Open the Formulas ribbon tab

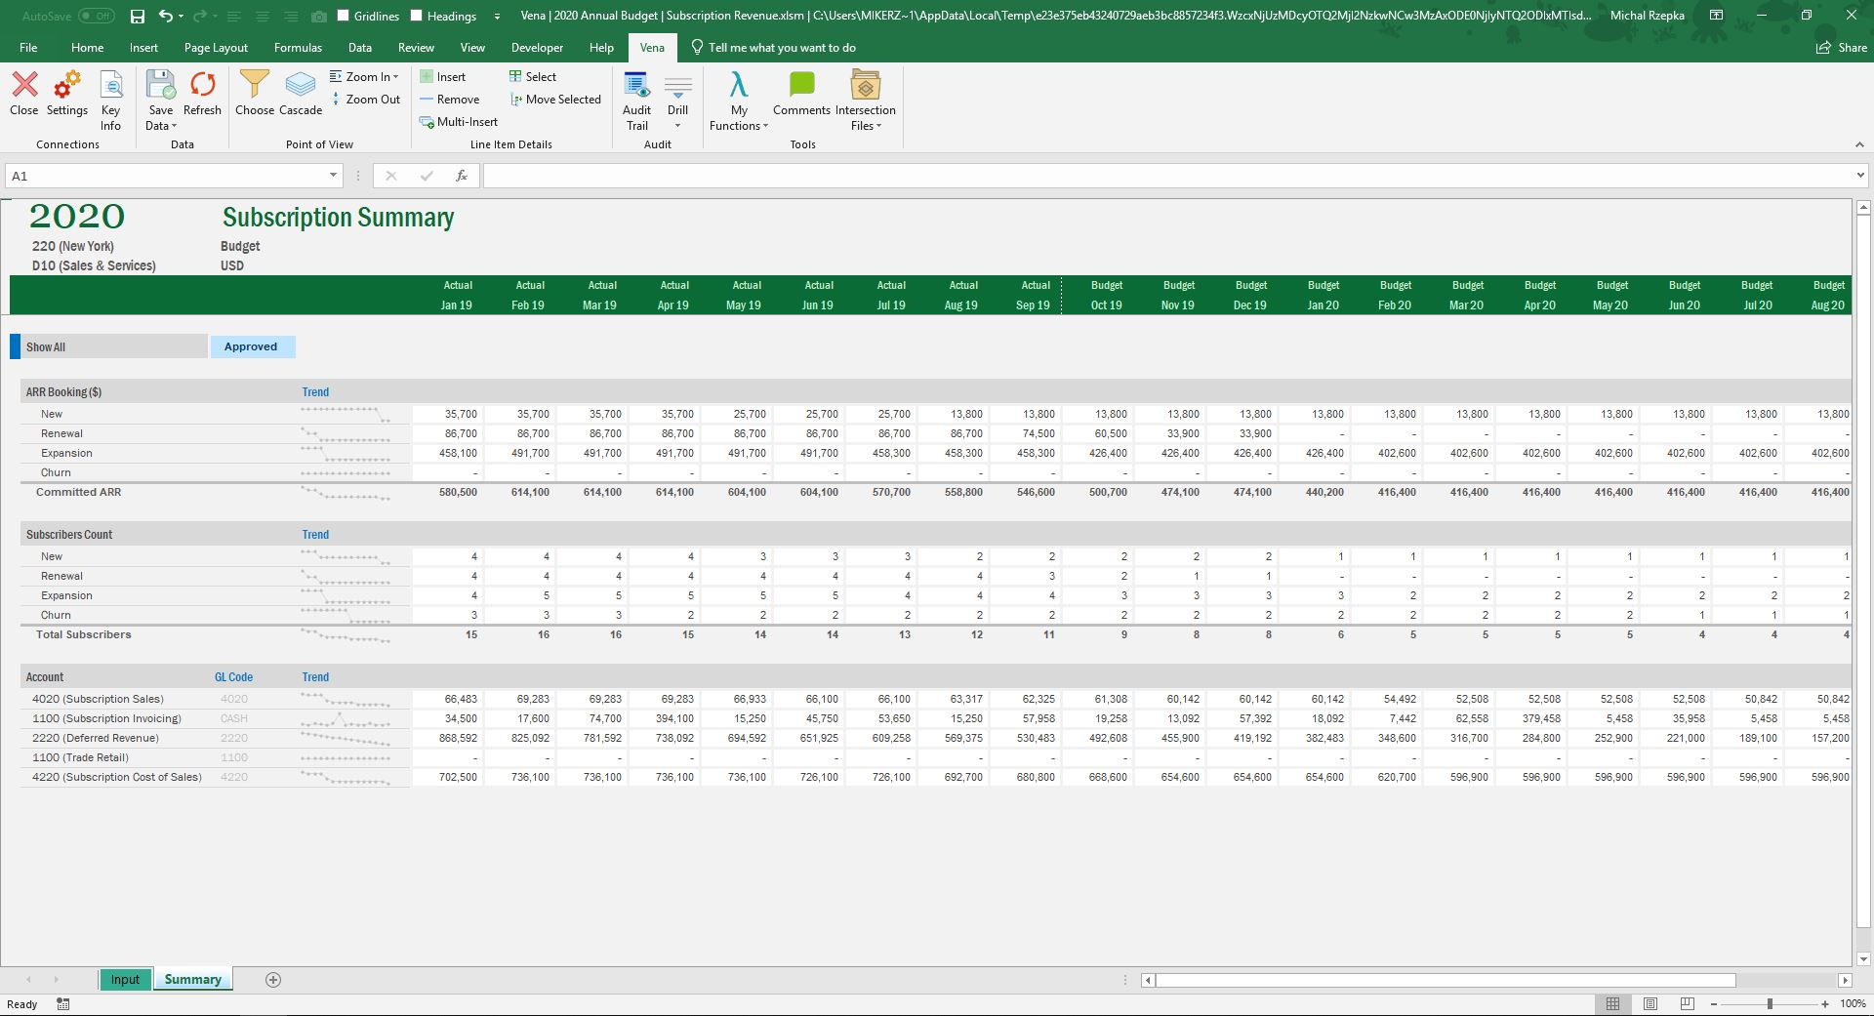pos(298,48)
